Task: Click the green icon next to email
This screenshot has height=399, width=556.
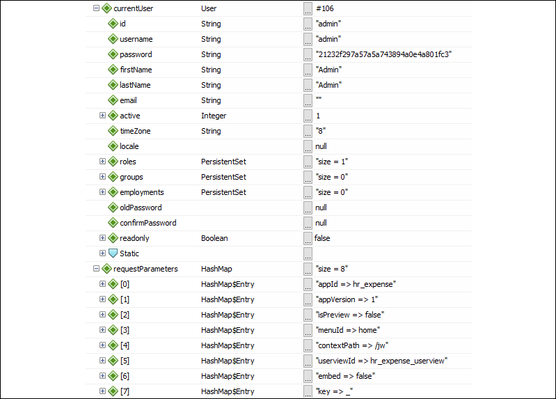Action: coord(113,100)
